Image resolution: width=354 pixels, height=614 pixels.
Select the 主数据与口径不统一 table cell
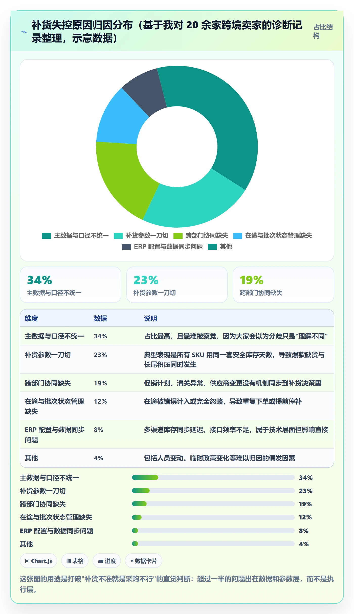point(54,336)
